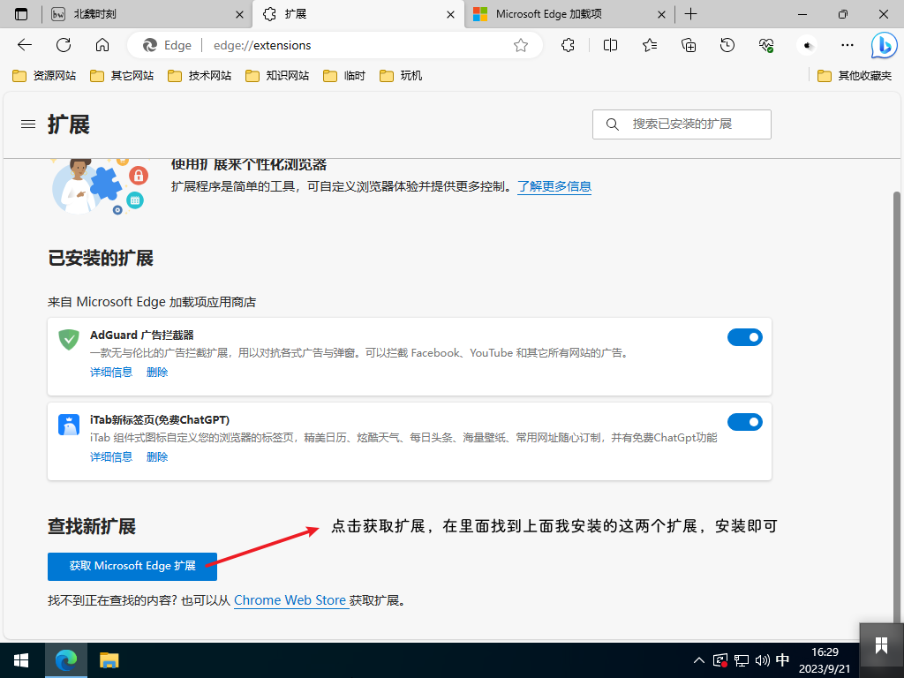Open 详细信息 for AdGuard
The width and height of the screenshot is (904, 678).
(x=111, y=372)
